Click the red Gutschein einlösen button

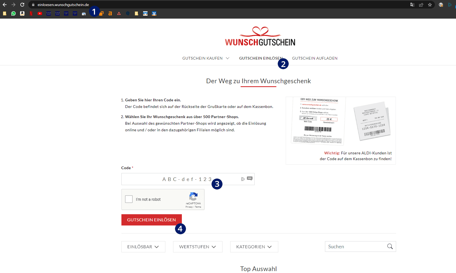point(152,220)
